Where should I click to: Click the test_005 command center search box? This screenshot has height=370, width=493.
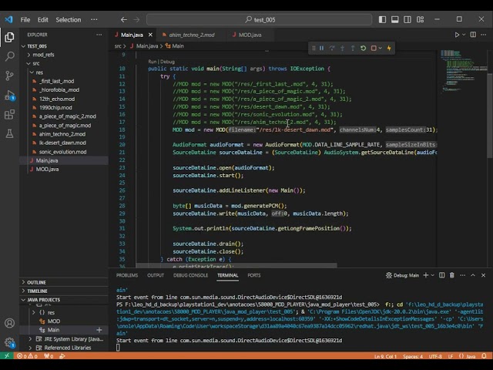click(x=260, y=19)
